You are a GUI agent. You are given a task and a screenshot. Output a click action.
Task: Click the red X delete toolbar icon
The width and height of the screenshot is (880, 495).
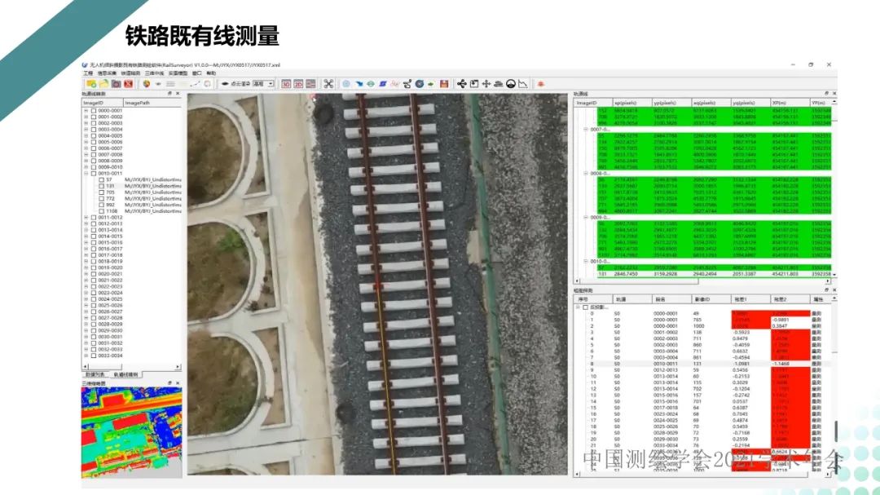pyautogui.click(x=129, y=83)
